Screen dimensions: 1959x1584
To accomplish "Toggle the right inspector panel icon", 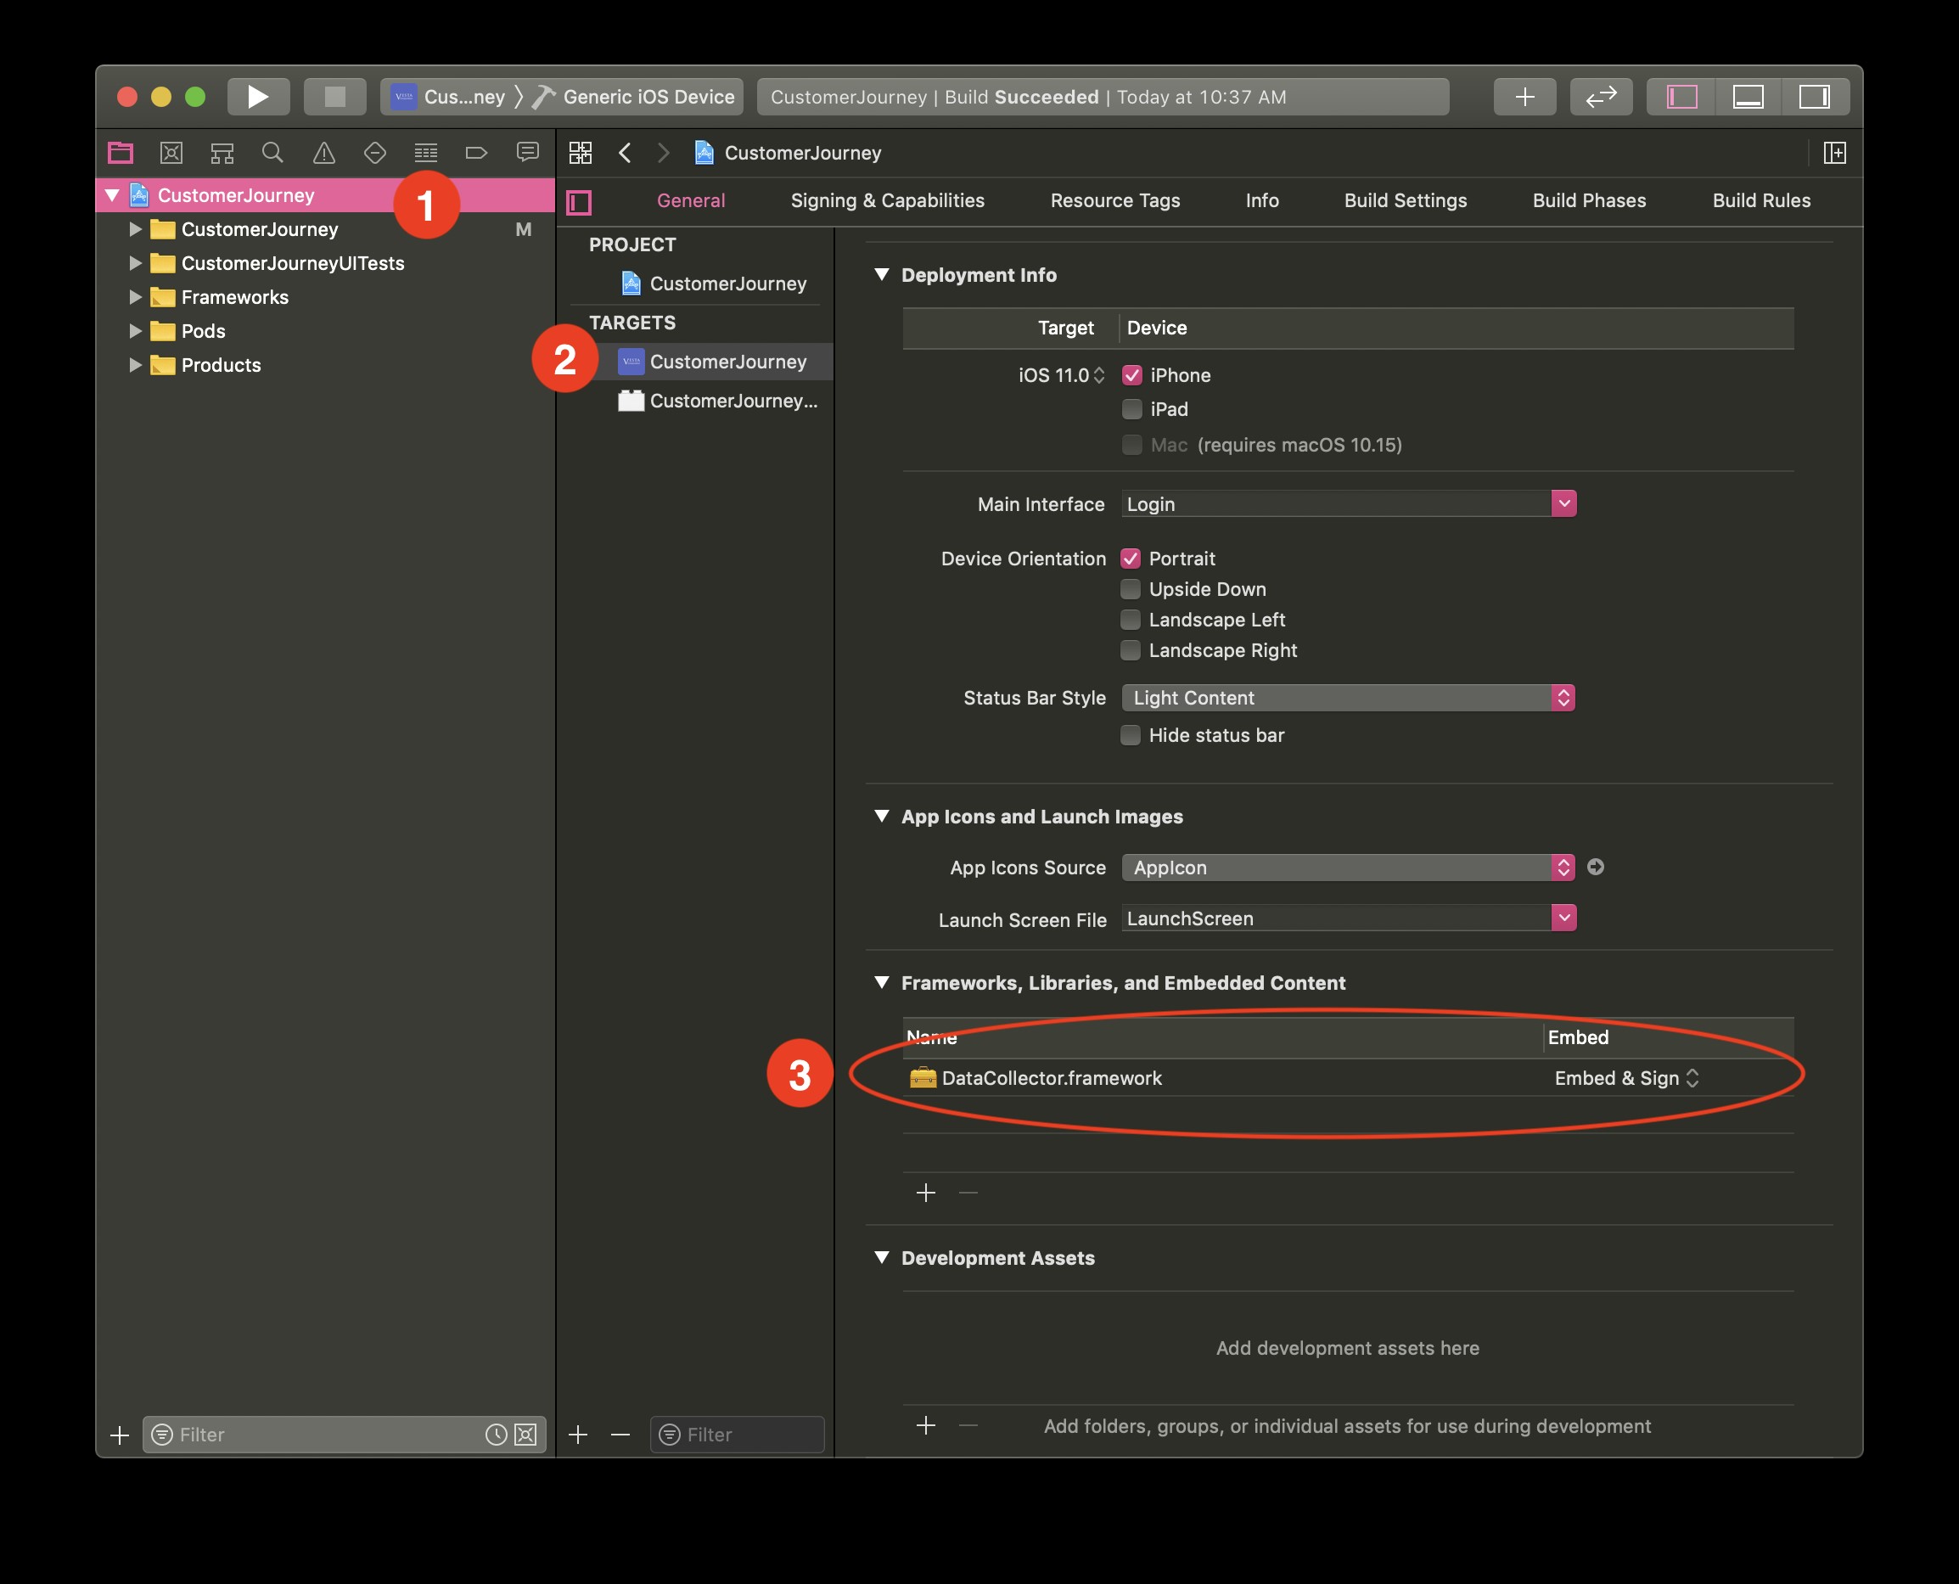I will coord(1814,97).
